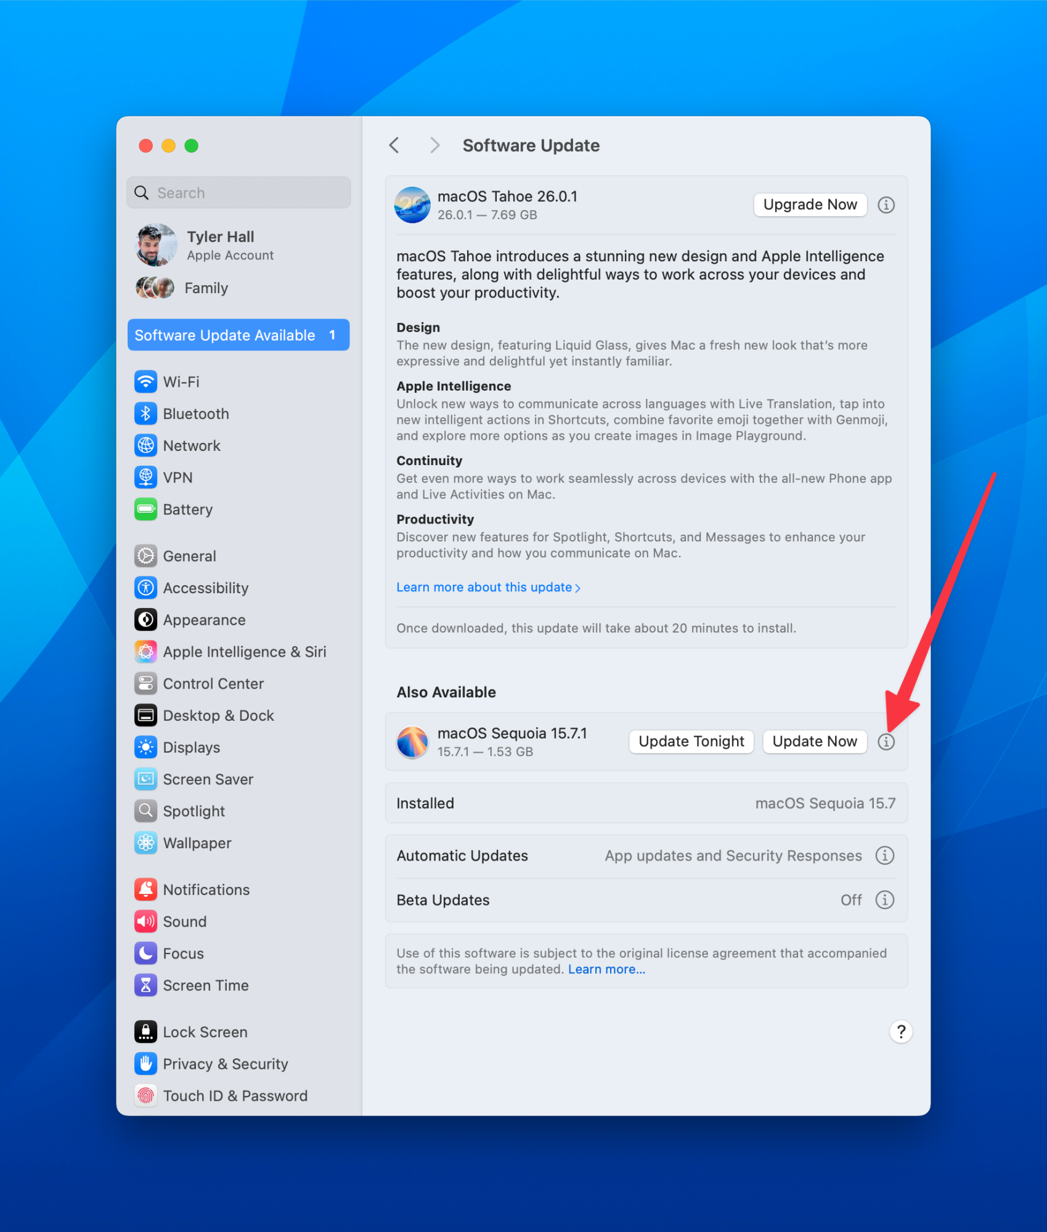Go back using the left chevron
This screenshot has width=1047, height=1232.
(x=394, y=145)
